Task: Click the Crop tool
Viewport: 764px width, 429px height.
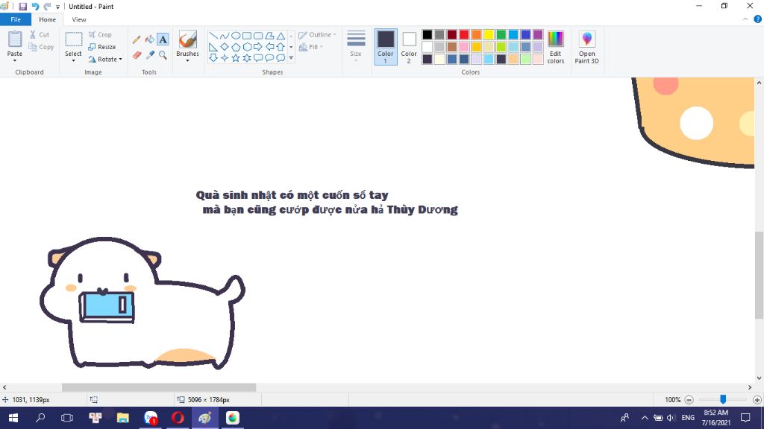Action: [101, 34]
